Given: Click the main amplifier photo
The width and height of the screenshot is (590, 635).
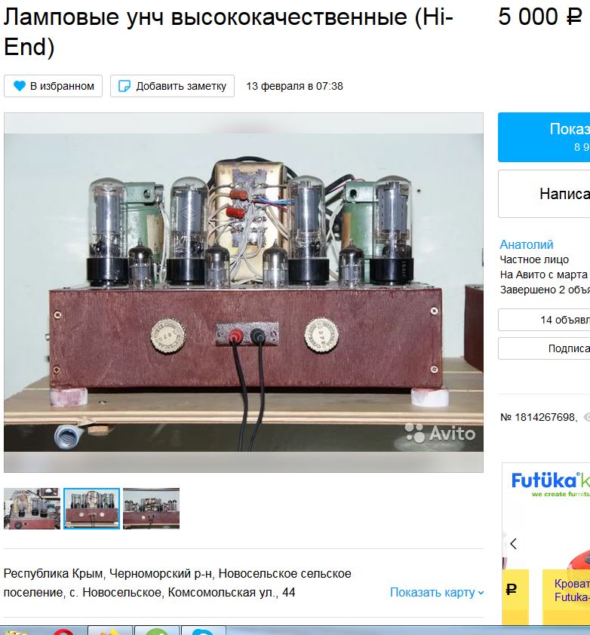Looking at the screenshot, I should pos(244,293).
